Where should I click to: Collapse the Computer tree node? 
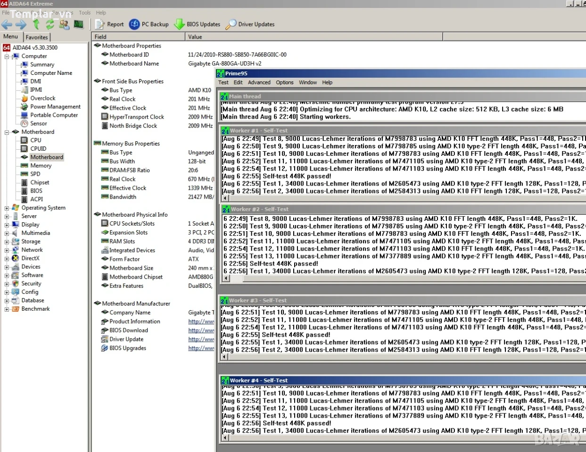point(7,56)
